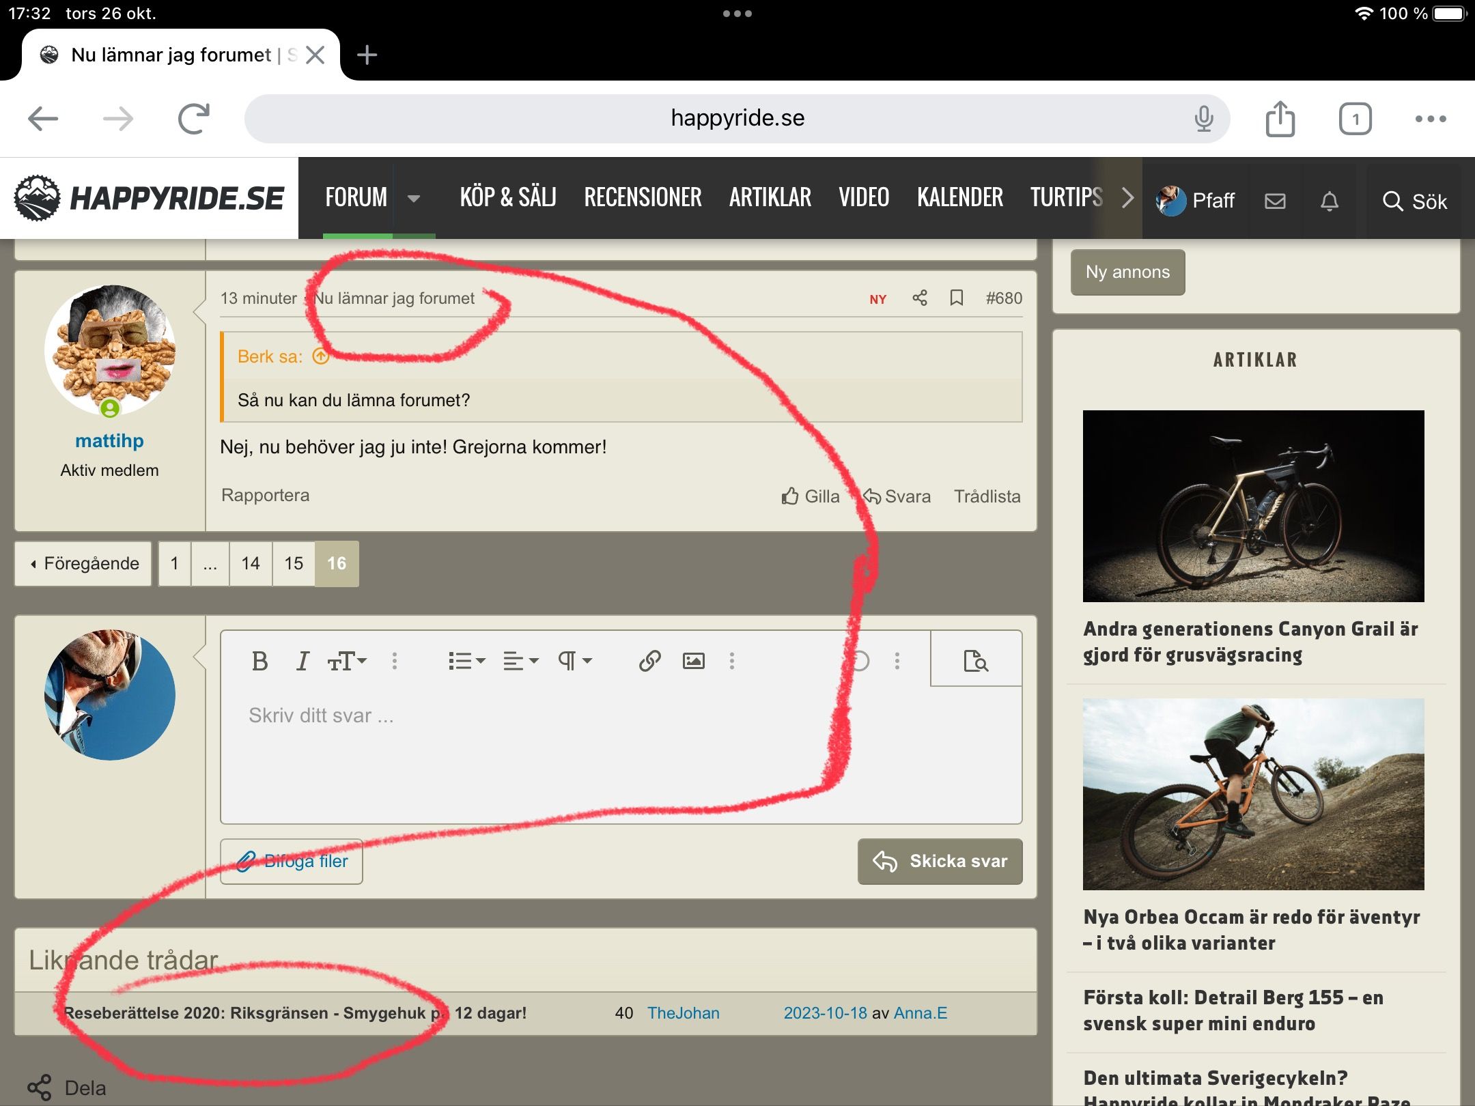Open the text size dropdown in editor
Viewport: 1475px width, 1106px height.
coord(347,661)
